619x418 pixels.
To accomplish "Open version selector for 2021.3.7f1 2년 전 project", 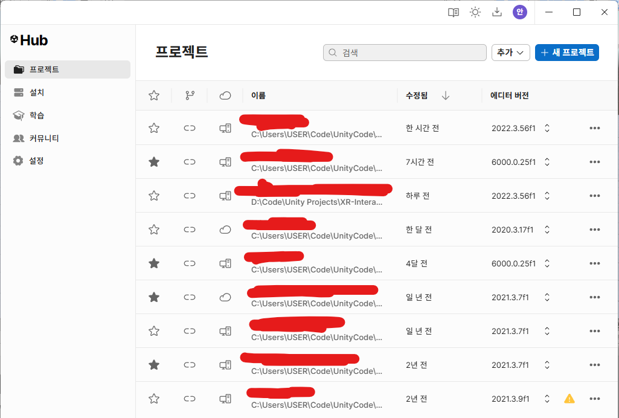I will click(x=547, y=365).
